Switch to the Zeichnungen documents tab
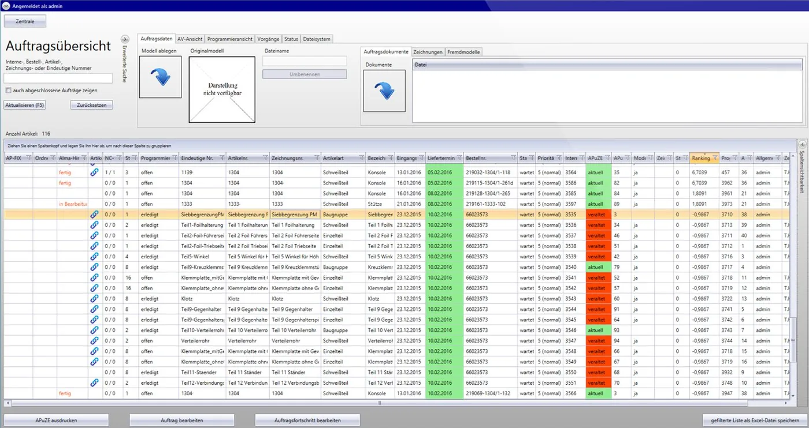Screen dimensions: 809x428 pyautogui.click(x=428, y=52)
